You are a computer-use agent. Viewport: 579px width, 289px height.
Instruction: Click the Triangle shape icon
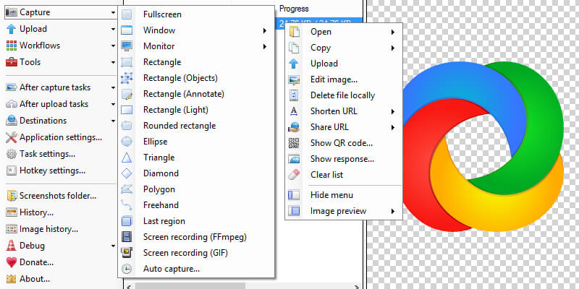[x=127, y=158]
